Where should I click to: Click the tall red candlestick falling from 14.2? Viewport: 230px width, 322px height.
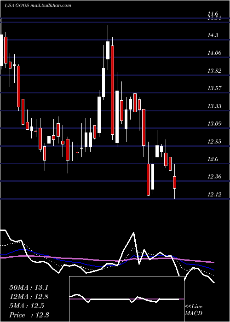click(112, 90)
